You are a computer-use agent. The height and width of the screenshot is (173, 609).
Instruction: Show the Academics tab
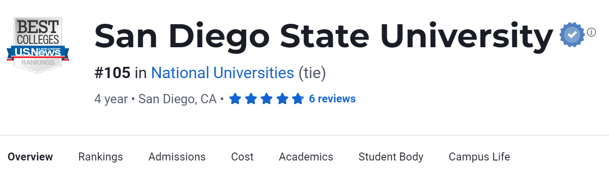click(x=306, y=157)
